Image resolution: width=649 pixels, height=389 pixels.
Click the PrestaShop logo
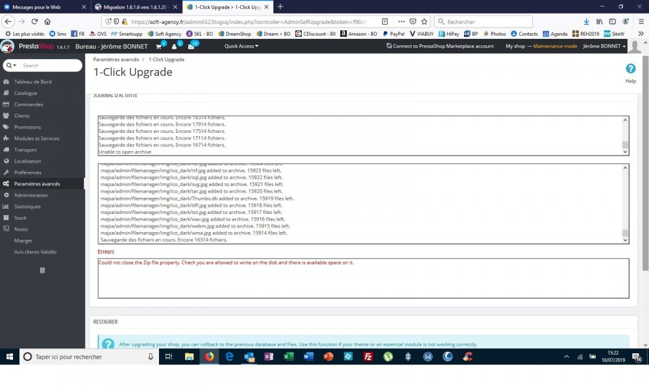[7, 46]
